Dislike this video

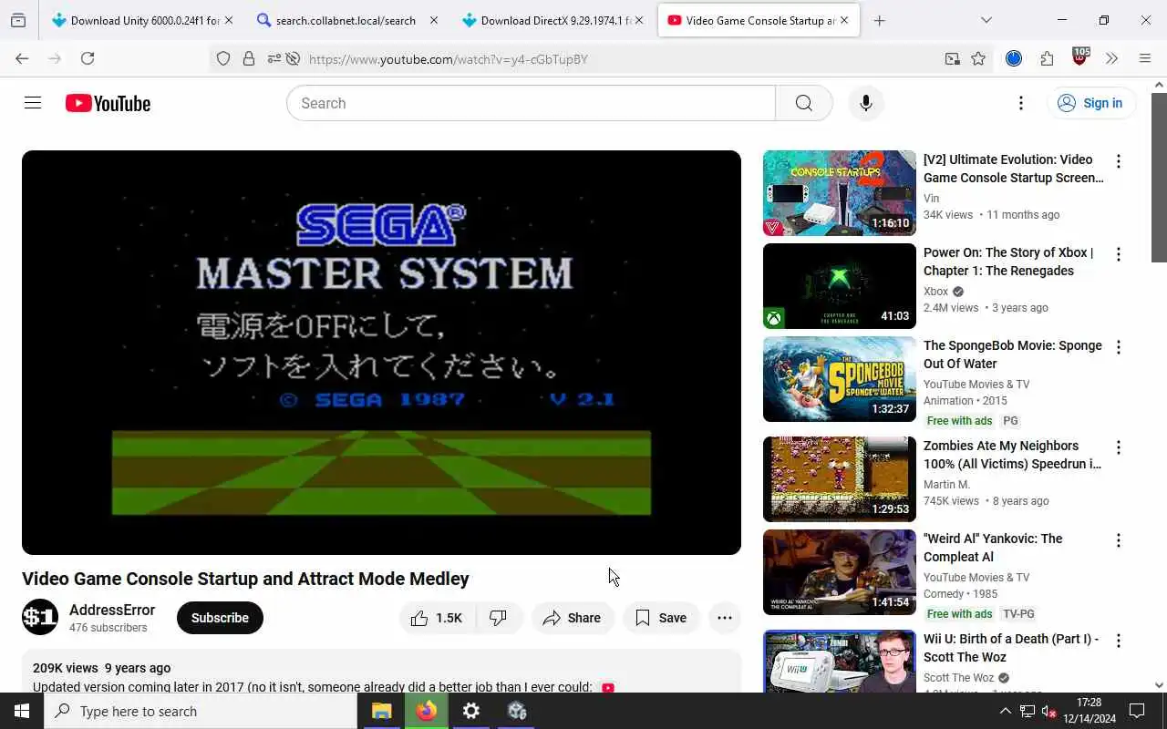499,618
